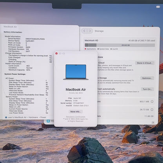The width and height of the screenshot is (163, 163).
Task: Click the More Info... button
Action: pyautogui.click(x=76, y=112)
